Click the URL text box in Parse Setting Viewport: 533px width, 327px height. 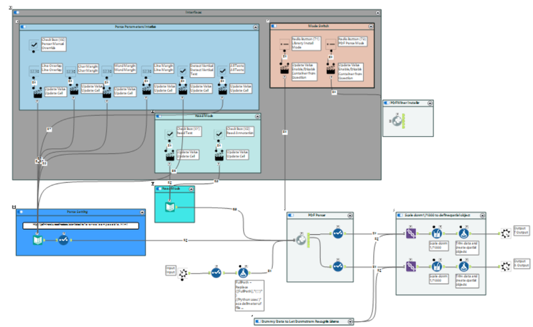[81, 225]
